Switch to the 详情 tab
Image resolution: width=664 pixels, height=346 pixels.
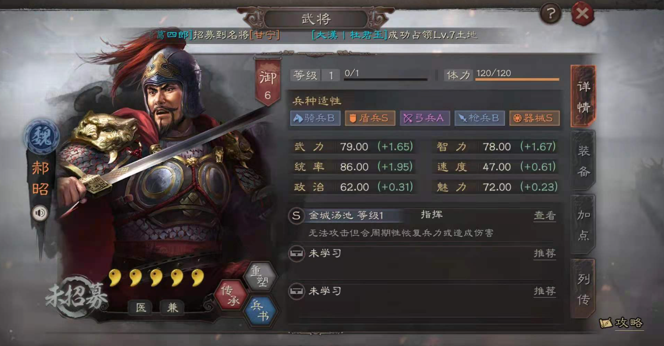[583, 96]
